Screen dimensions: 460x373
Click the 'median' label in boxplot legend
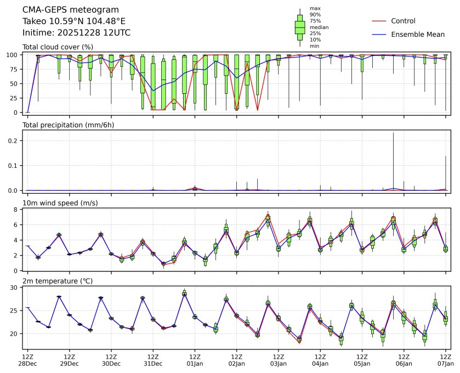click(319, 27)
